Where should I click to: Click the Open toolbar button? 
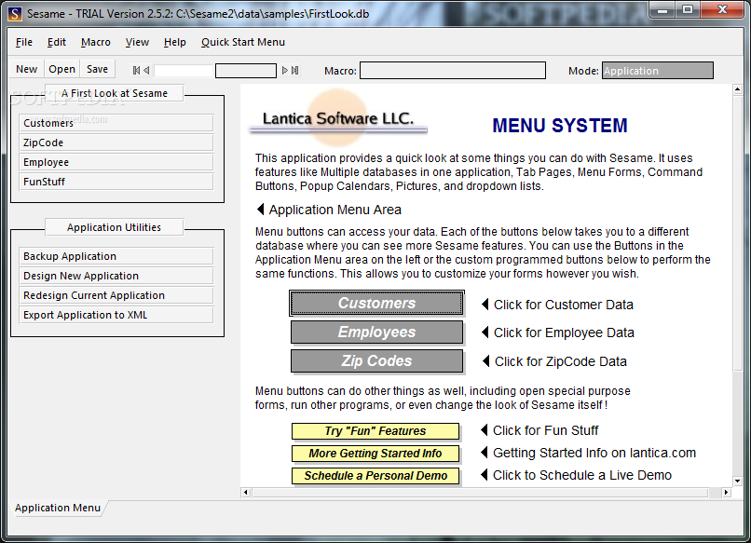[61, 69]
